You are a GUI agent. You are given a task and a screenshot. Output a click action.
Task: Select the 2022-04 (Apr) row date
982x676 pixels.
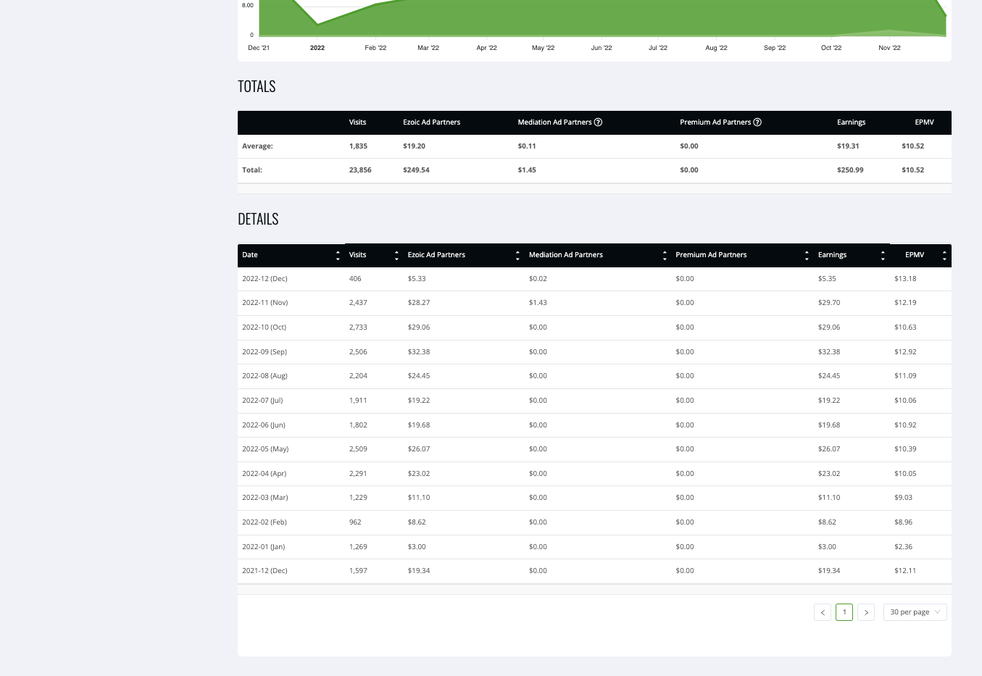click(265, 474)
